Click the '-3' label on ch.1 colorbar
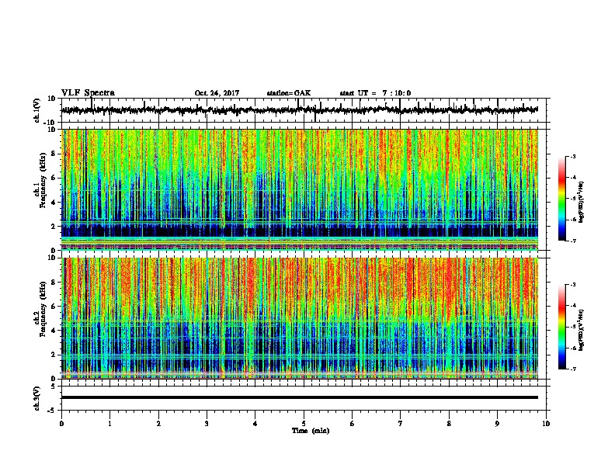 click(572, 156)
